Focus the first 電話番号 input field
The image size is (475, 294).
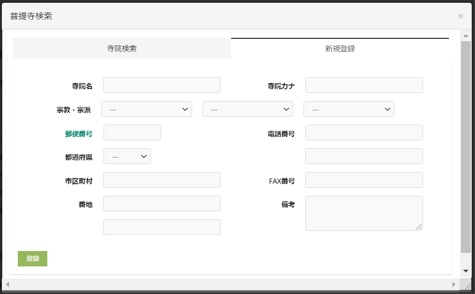364,133
